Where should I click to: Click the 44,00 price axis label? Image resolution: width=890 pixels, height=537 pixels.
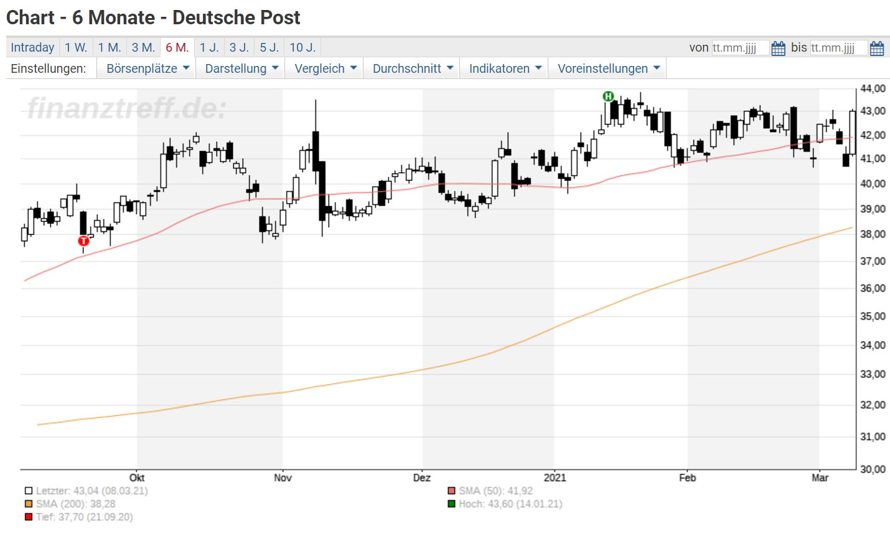[873, 89]
